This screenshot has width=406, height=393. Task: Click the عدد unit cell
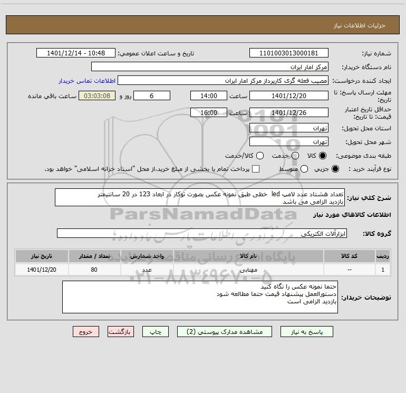pyautogui.click(x=147, y=270)
